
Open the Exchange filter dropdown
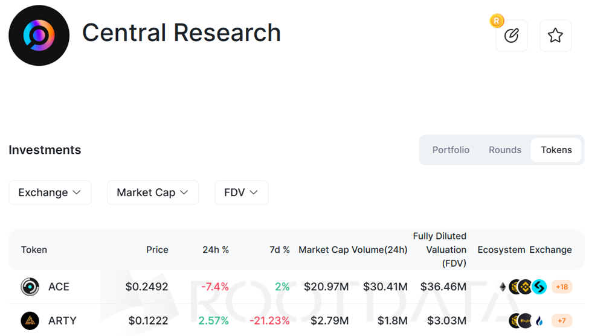pyautogui.click(x=50, y=192)
